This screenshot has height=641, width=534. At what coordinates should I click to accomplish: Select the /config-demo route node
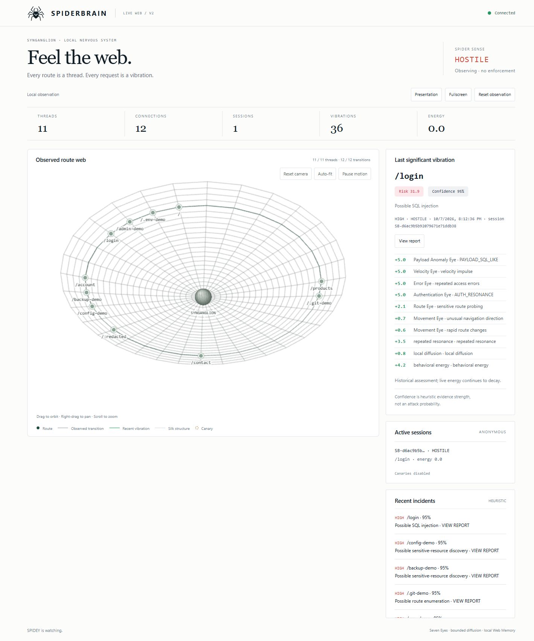click(92, 306)
